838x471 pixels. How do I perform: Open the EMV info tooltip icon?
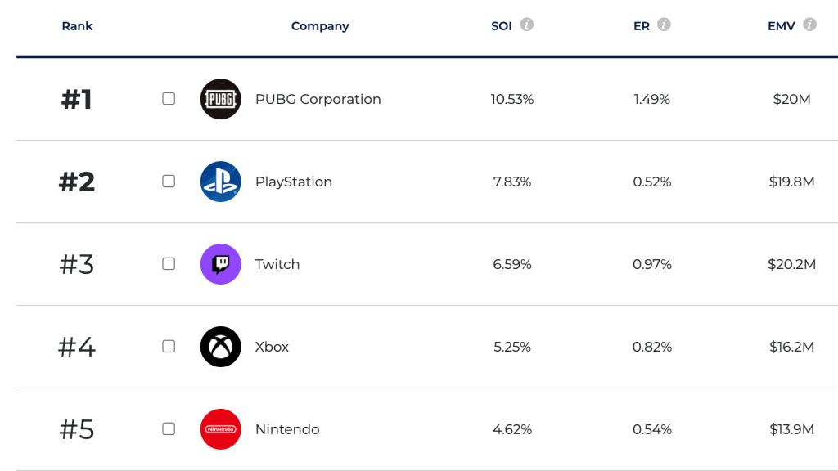pyautogui.click(x=809, y=25)
